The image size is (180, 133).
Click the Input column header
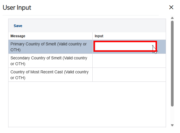coord(99,36)
